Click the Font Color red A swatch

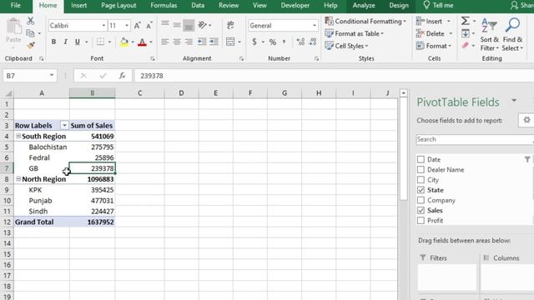pos(143,42)
